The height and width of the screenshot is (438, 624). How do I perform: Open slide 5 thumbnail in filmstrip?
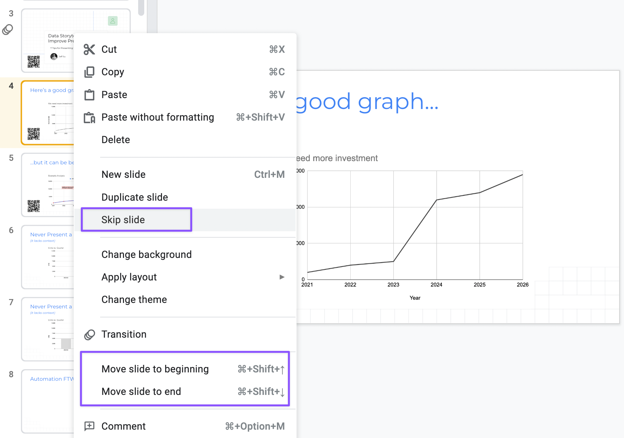(x=48, y=185)
